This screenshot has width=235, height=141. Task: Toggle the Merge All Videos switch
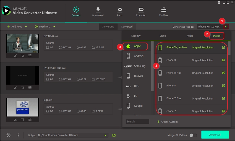coord(193,135)
